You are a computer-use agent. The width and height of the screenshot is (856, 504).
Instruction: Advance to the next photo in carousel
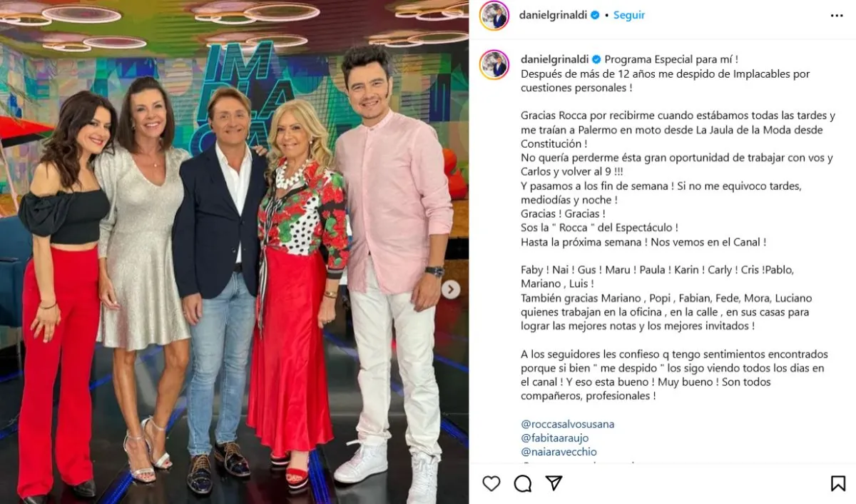coord(451,289)
